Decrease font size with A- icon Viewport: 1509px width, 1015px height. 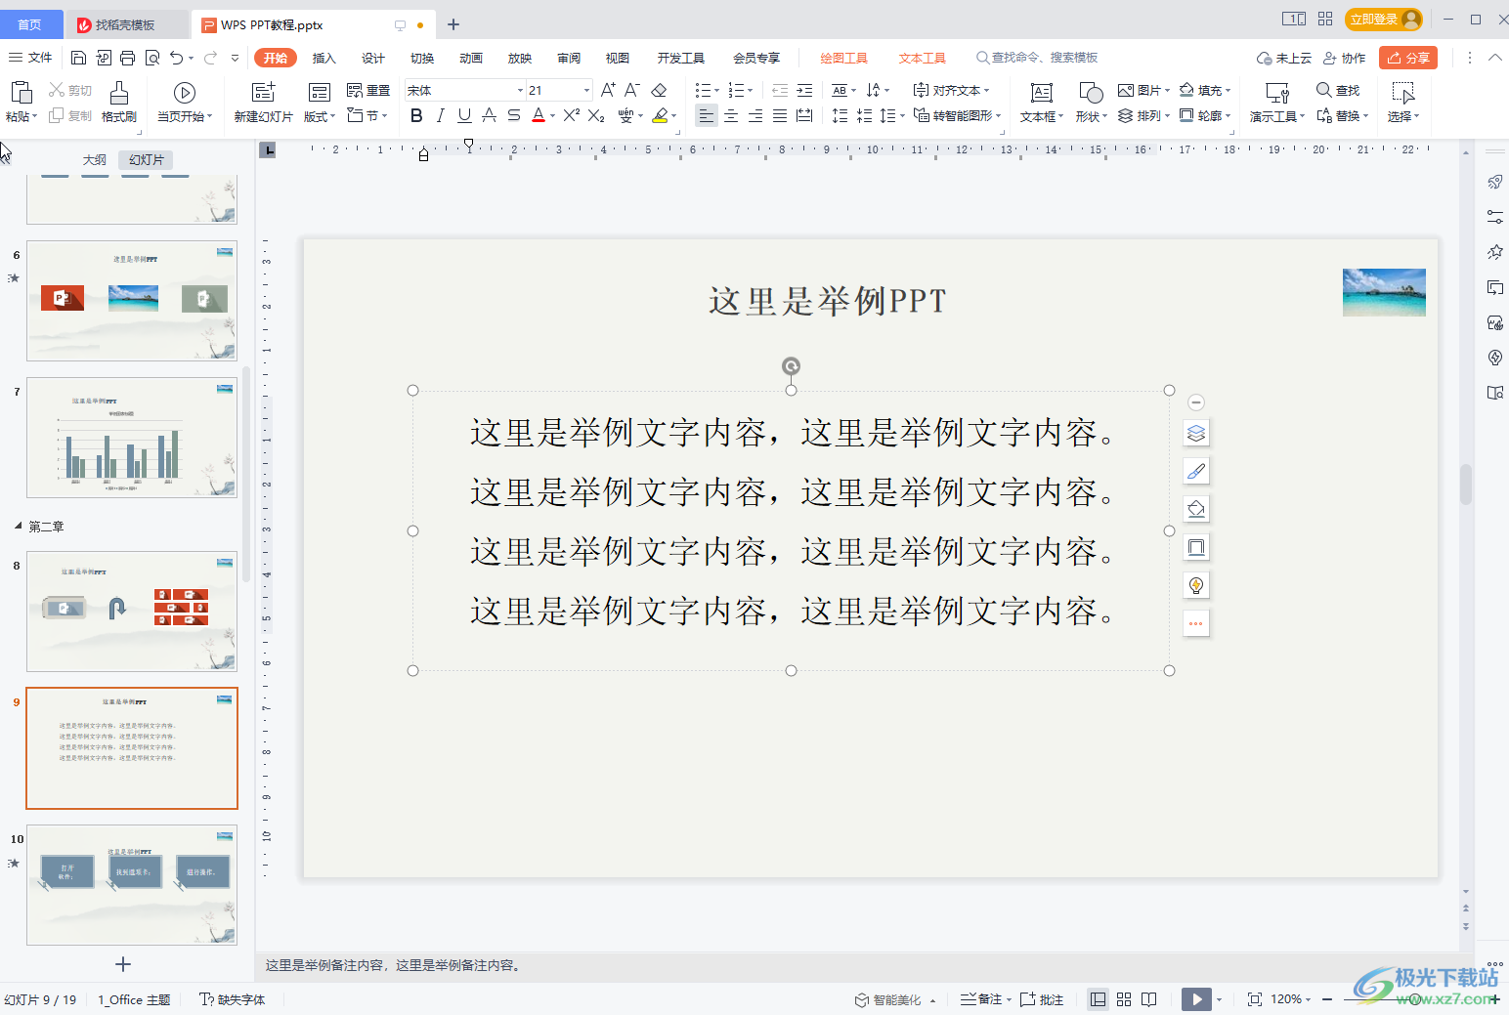coord(632,90)
